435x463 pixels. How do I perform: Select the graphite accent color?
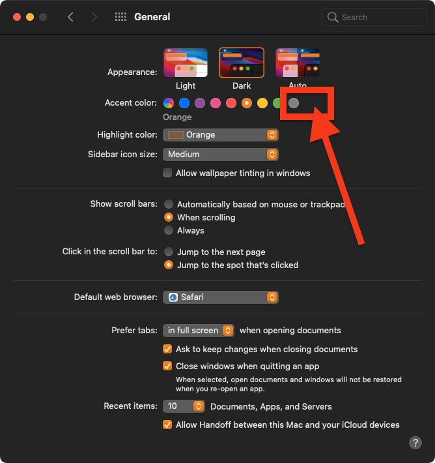294,103
